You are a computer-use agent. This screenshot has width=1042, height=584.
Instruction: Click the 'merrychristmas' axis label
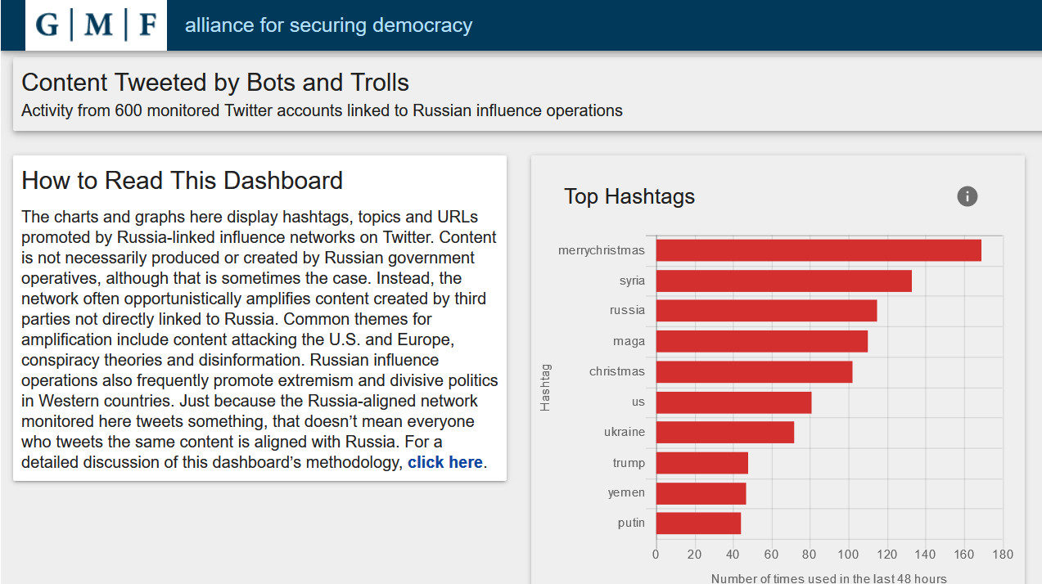coord(602,250)
